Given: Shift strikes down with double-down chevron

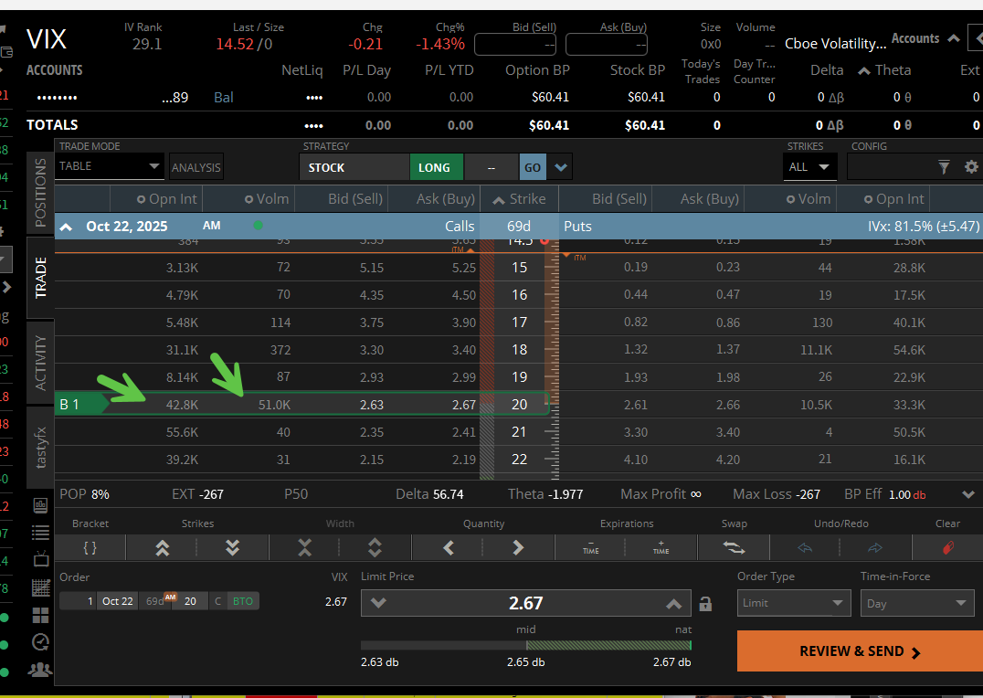Looking at the screenshot, I should (233, 548).
